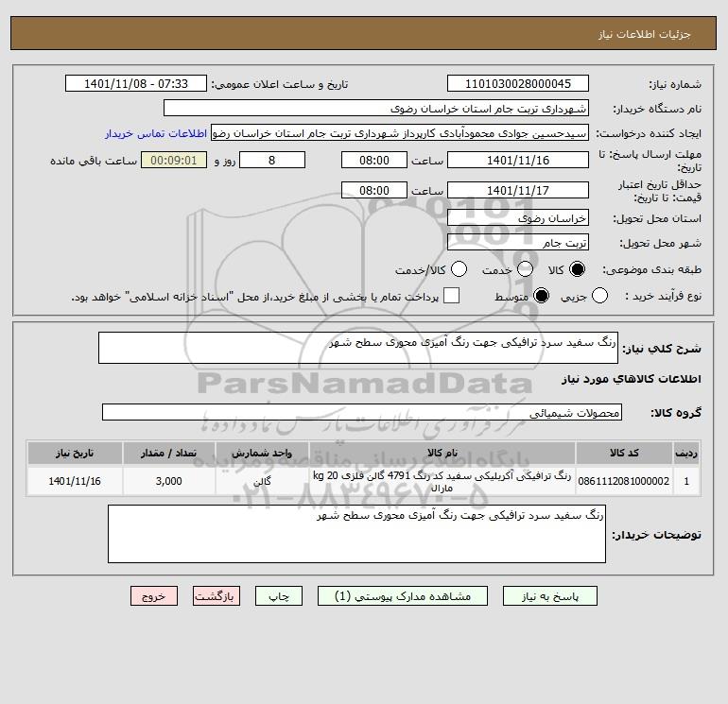Select the کالا radio button
The image size is (728, 704).
click(x=577, y=269)
